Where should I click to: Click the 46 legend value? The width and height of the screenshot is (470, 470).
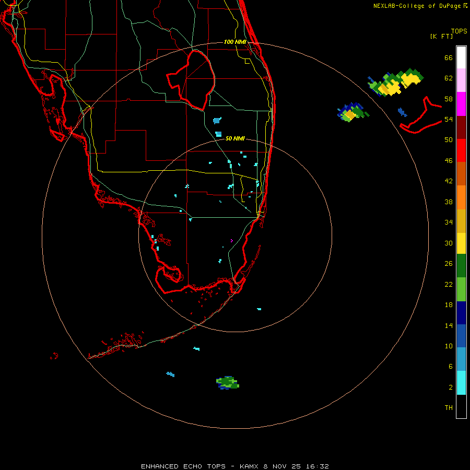(449, 161)
